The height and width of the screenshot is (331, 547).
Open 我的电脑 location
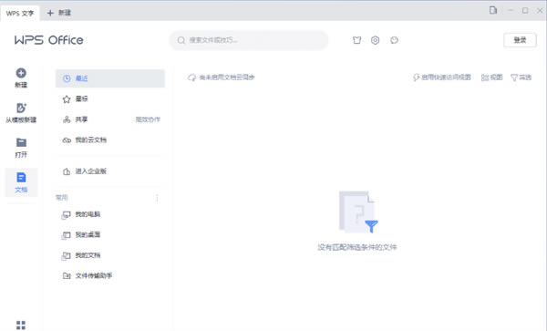pos(110,214)
